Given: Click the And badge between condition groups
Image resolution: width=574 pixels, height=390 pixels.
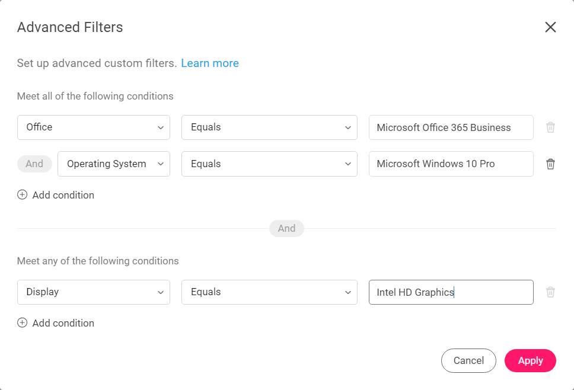Looking at the screenshot, I should [x=286, y=228].
